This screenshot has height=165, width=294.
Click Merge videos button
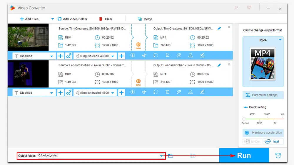[x=145, y=19]
